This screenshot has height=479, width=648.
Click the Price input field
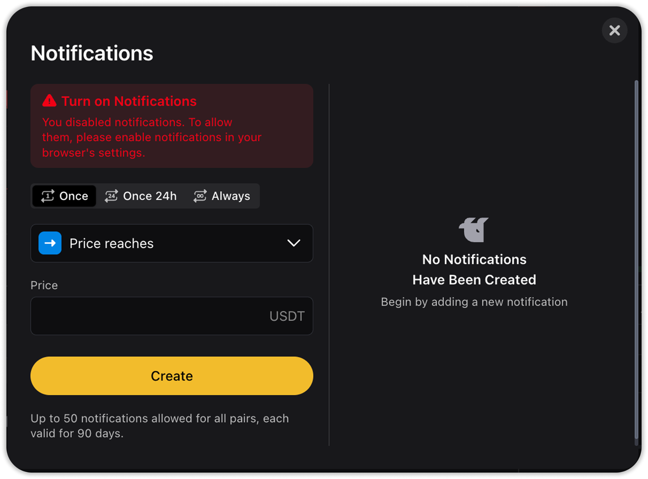coord(172,316)
